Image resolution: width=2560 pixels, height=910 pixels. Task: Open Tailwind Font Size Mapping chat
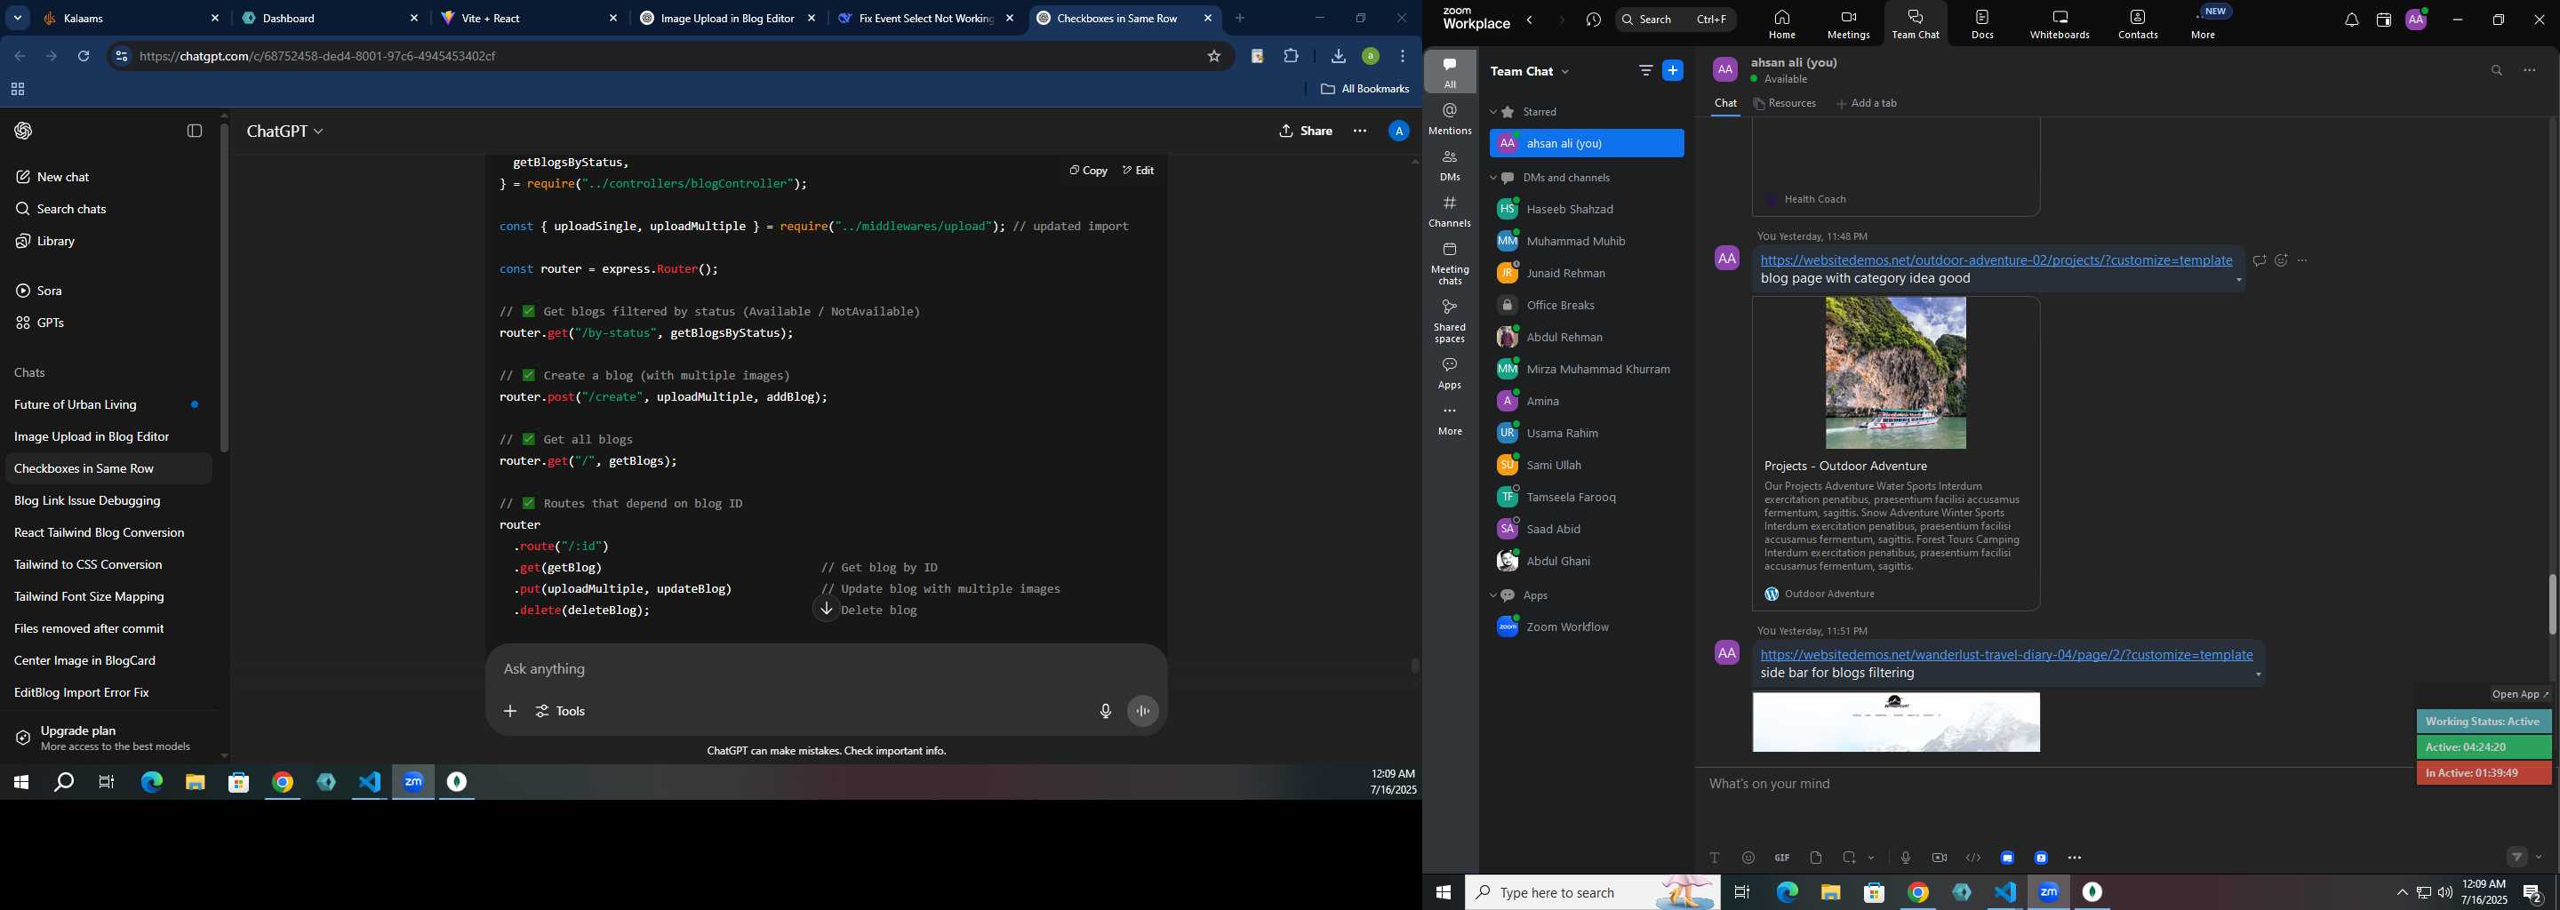tap(108, 597)
